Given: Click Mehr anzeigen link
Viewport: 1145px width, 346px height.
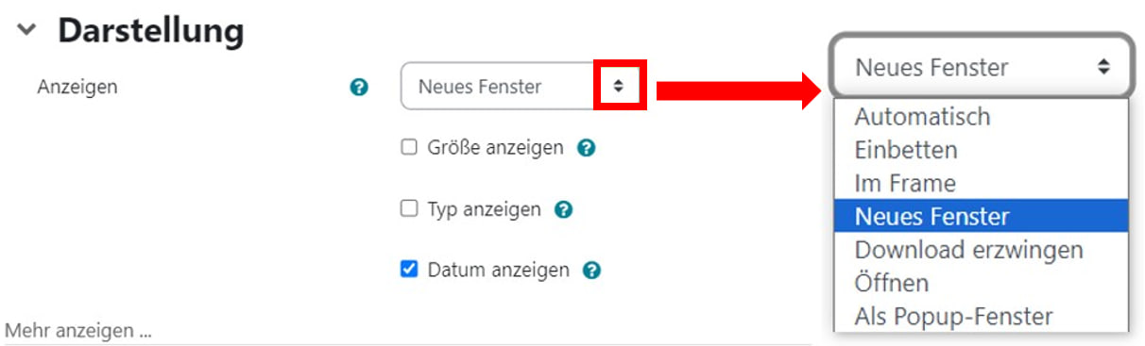Looking at the screenshot, I should click(78, 332).
